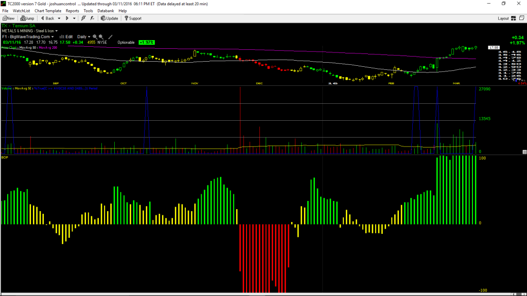527x296 pixels.
Task: Open the Reports menu
Action: pos(72,11)
